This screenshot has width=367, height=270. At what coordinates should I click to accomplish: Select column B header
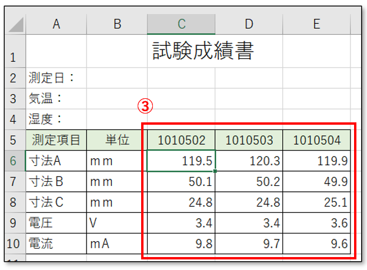pos(116,24)
